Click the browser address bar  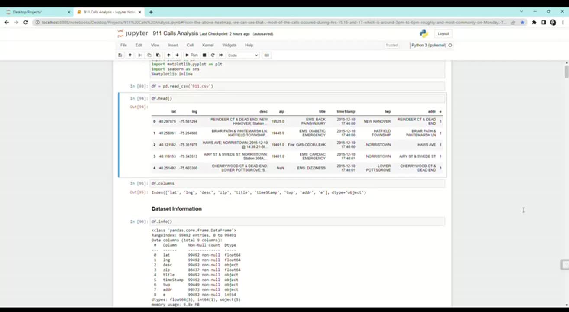pyautogui.click(x=273, y=23)
